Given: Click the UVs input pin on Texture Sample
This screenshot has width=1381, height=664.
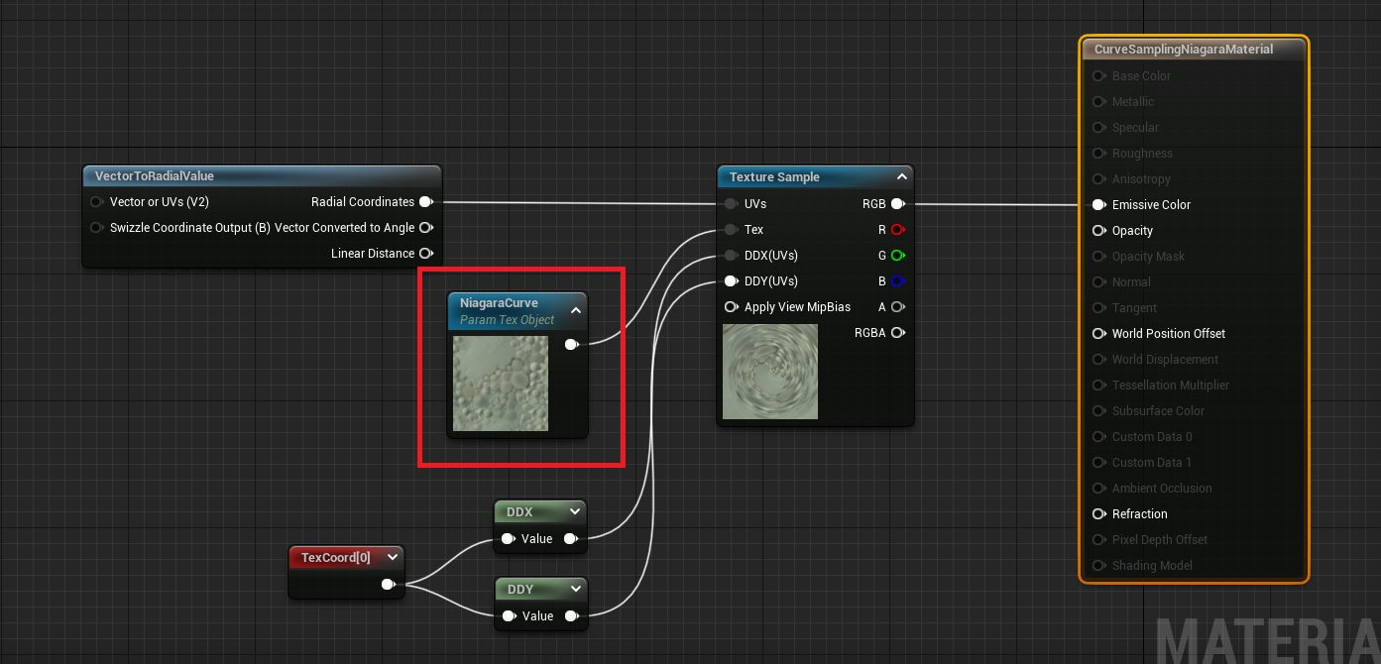Looking at the screenshot, I should (x=731, y=203).
